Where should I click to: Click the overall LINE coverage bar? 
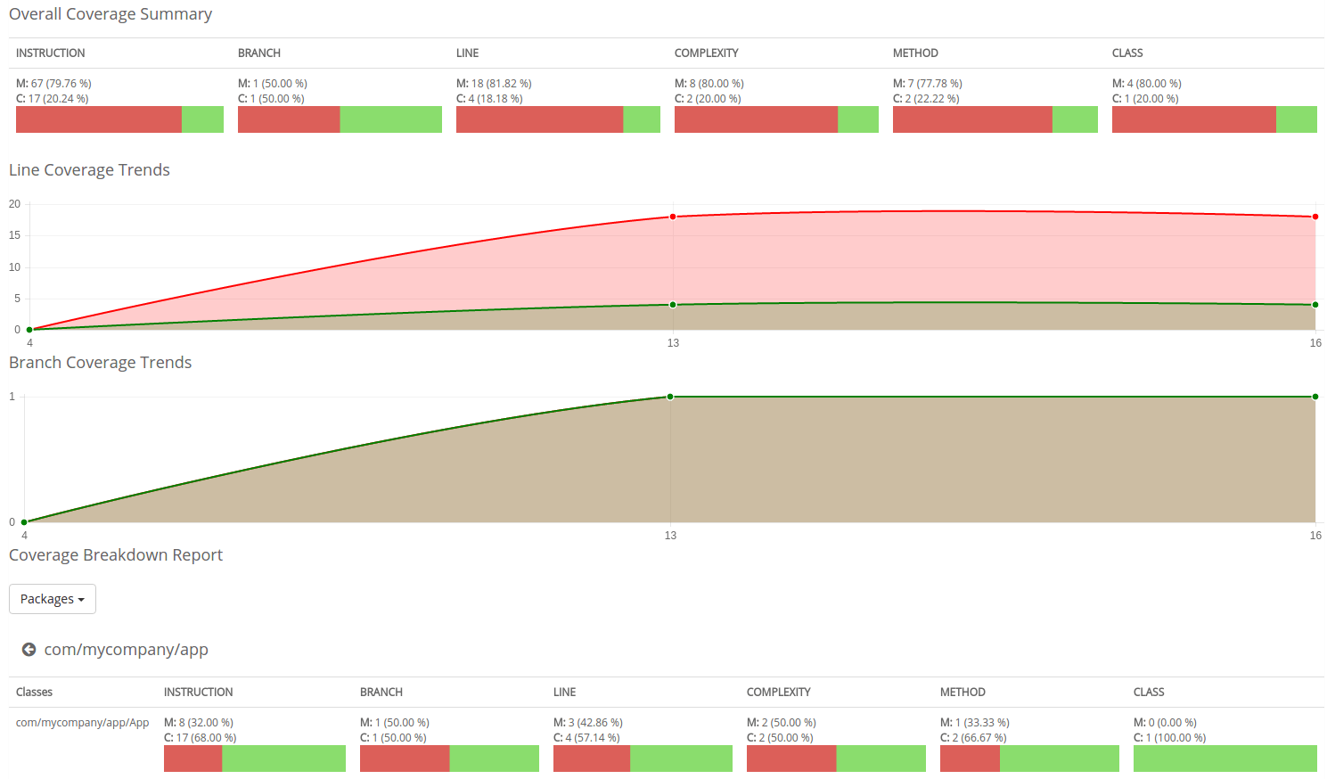click(558, 119)
